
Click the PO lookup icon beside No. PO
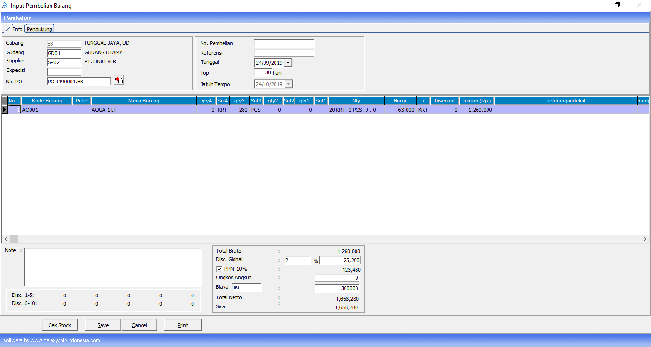pyautogui.click(x=119, y=81)
